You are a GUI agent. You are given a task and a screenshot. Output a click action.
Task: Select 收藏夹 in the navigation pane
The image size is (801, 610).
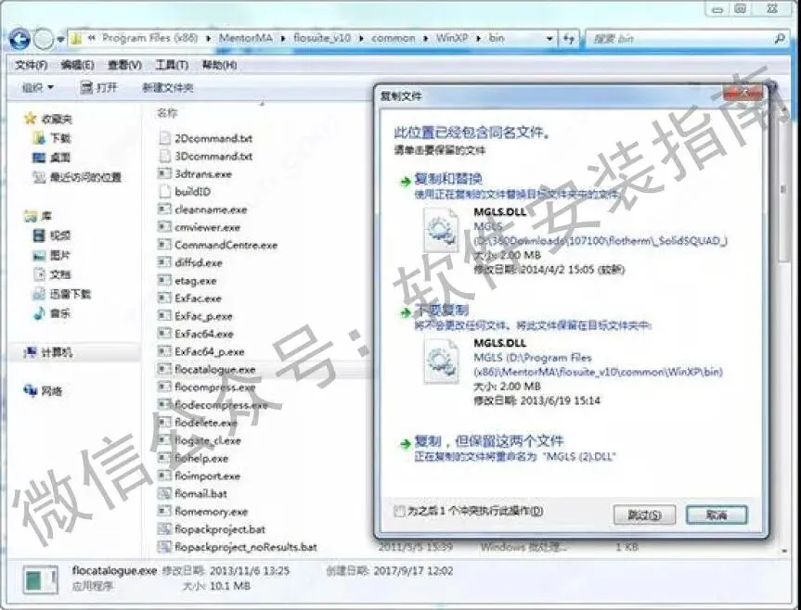point(48,119)
